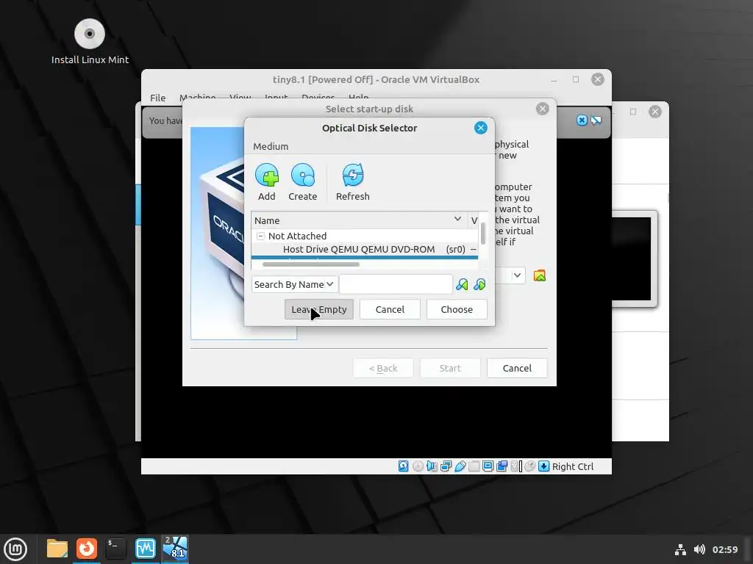This screenshot has height=564, width=753.
Task: Click the VirtualBox taskbar item
Action: pyautogui.click(x=175, y=549)
